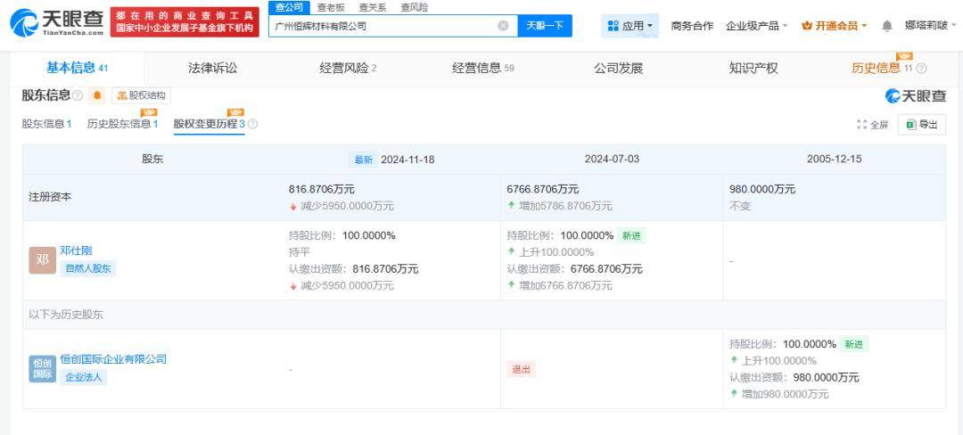Switch to the 查风险 search tab
The height and width of the screenshot is (435, 963).
click(415, 7)
